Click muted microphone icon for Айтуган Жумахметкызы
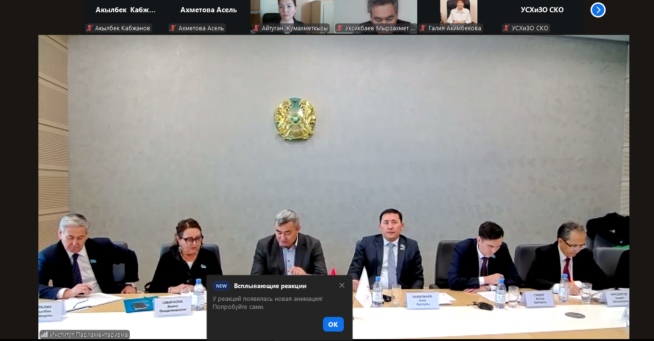The image size is (654, 341). click(256, 28)
